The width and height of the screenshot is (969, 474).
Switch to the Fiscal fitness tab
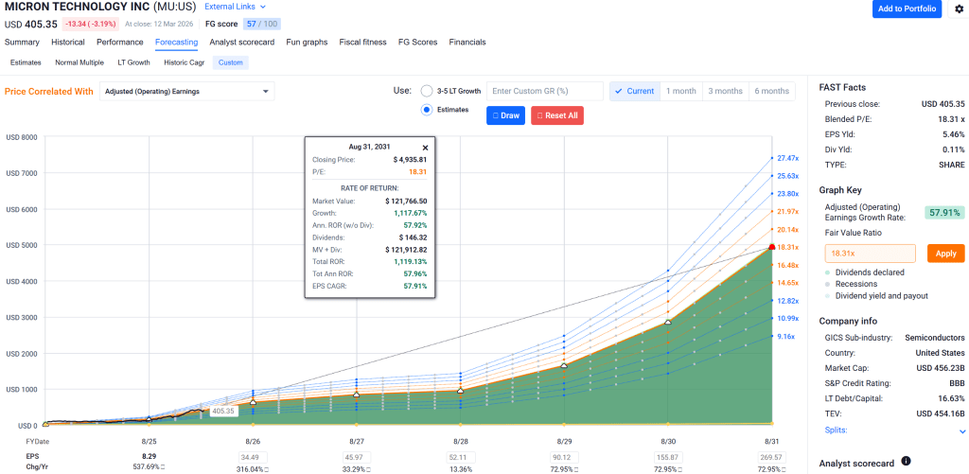tap(361, 43)
